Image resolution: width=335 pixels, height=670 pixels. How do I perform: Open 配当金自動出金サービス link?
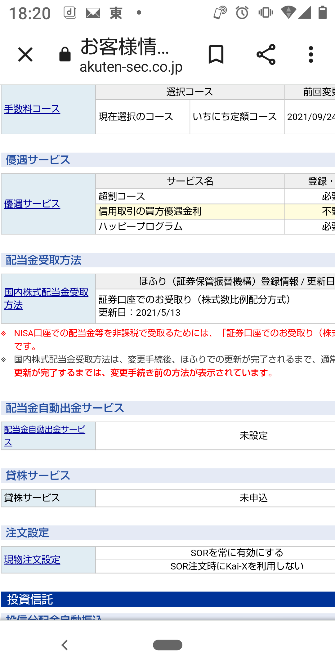click(x=44, y=435)
